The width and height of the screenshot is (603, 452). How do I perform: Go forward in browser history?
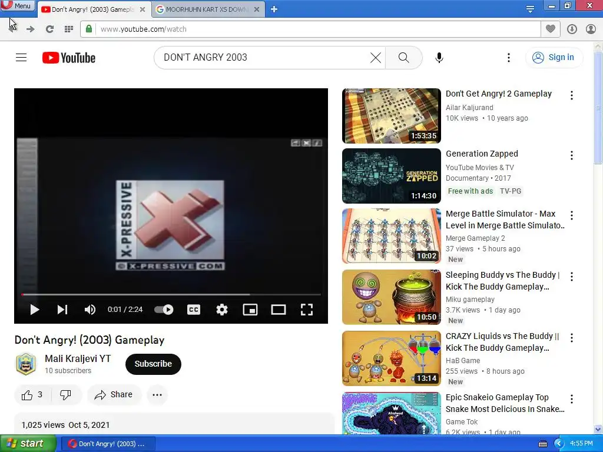tap(31, 29)
